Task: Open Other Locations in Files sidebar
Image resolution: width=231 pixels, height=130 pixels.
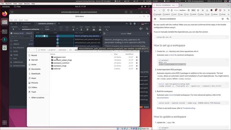Action: pos(38,97)
